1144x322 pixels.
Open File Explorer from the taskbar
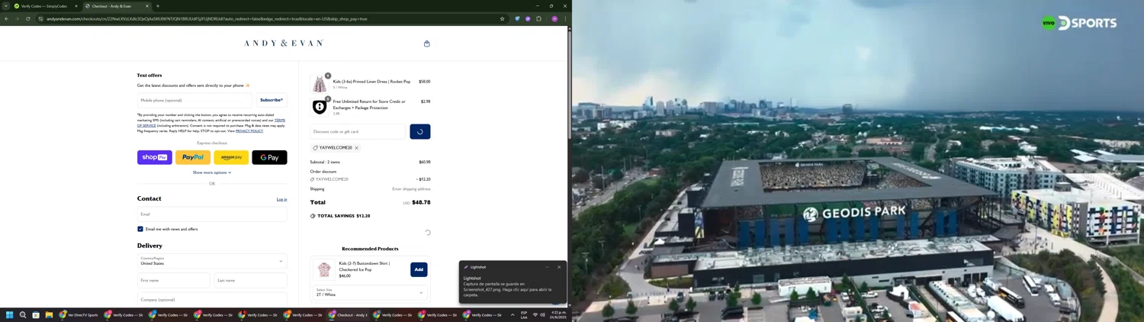click(x=49, y=315)
